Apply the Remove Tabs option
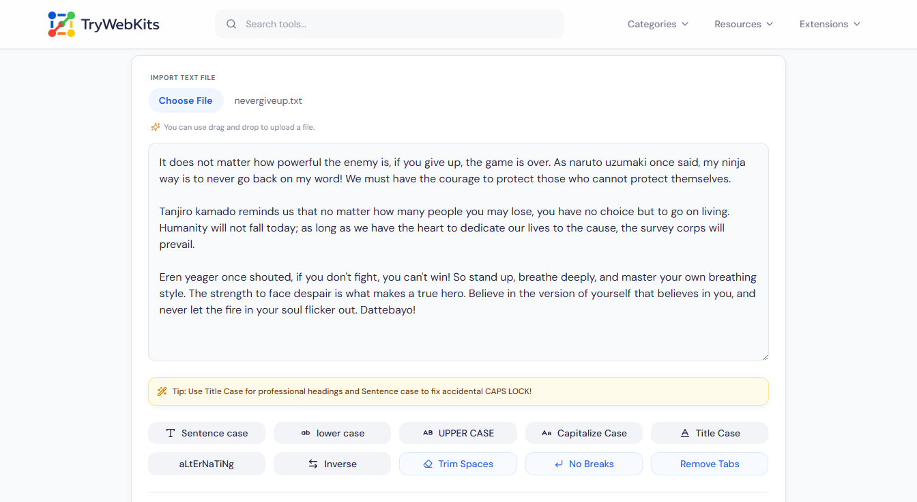This screenshot has height=502, width=917. tap(709, 464)
